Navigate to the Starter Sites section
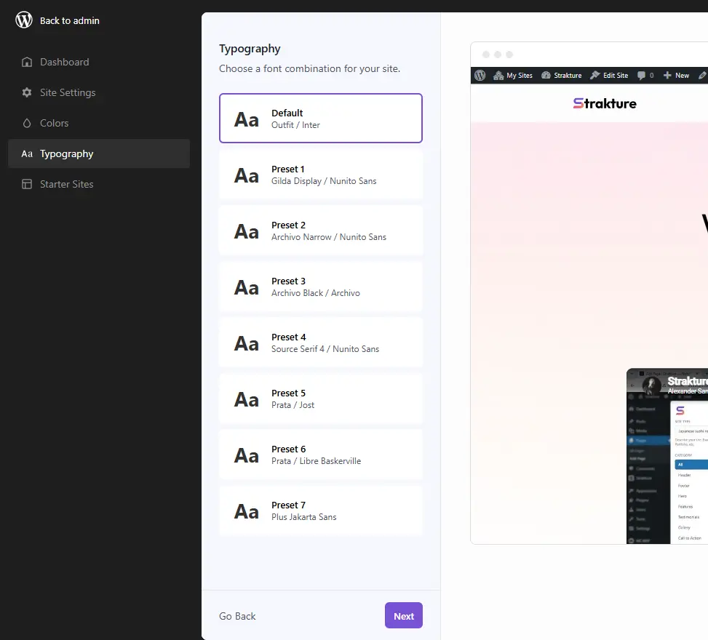Screen dimensions: 708x640 (65, 184)
